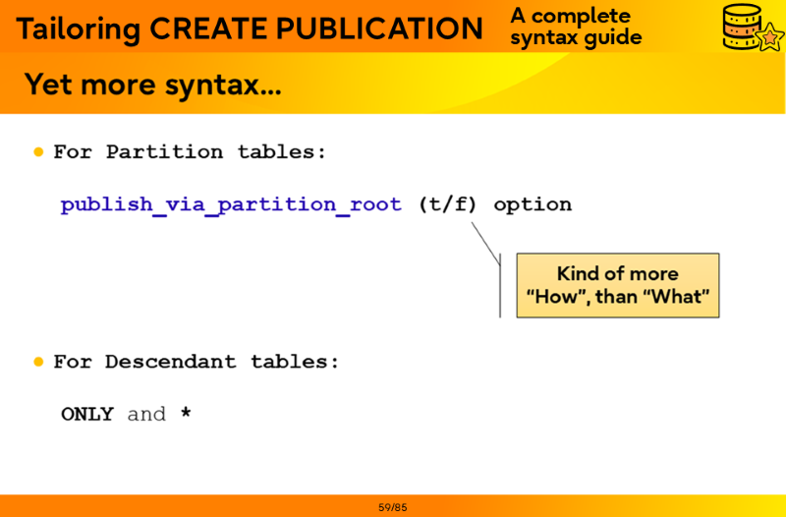786x517 pixels.
Task: Click the word 'option' after (t/f)
Action: pos(532,204)
